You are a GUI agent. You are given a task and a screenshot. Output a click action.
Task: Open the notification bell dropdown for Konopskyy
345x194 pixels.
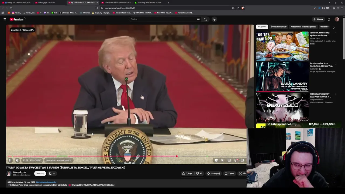click(52, 174)
